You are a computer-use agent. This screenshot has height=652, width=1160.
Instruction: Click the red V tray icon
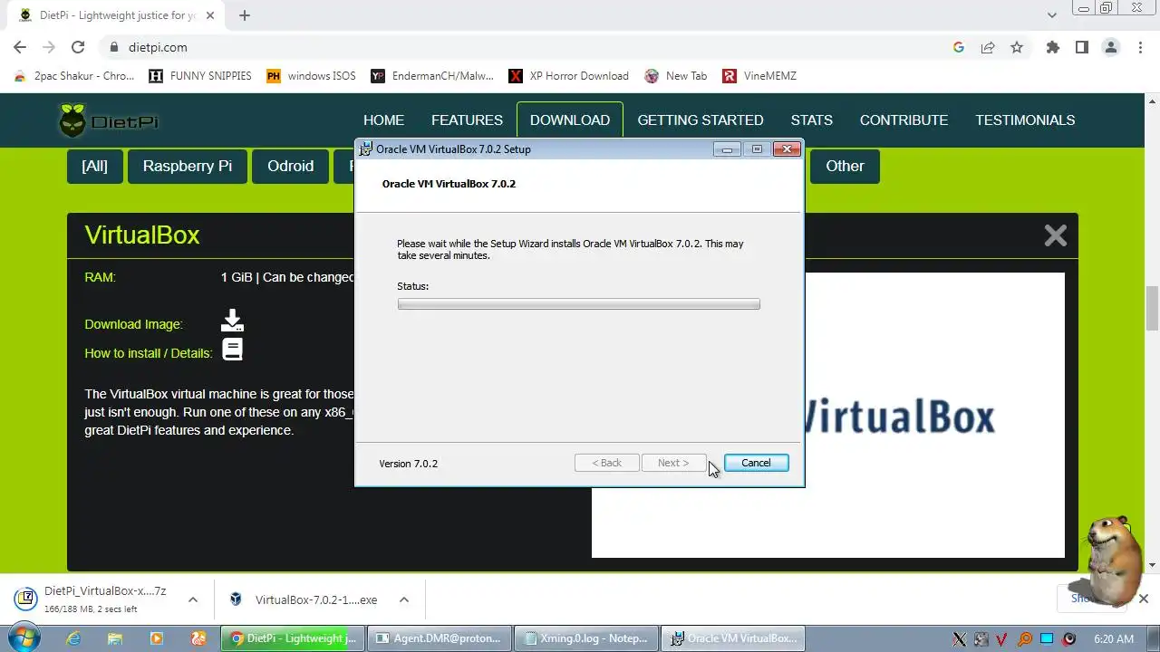[x=1002, y=639]
